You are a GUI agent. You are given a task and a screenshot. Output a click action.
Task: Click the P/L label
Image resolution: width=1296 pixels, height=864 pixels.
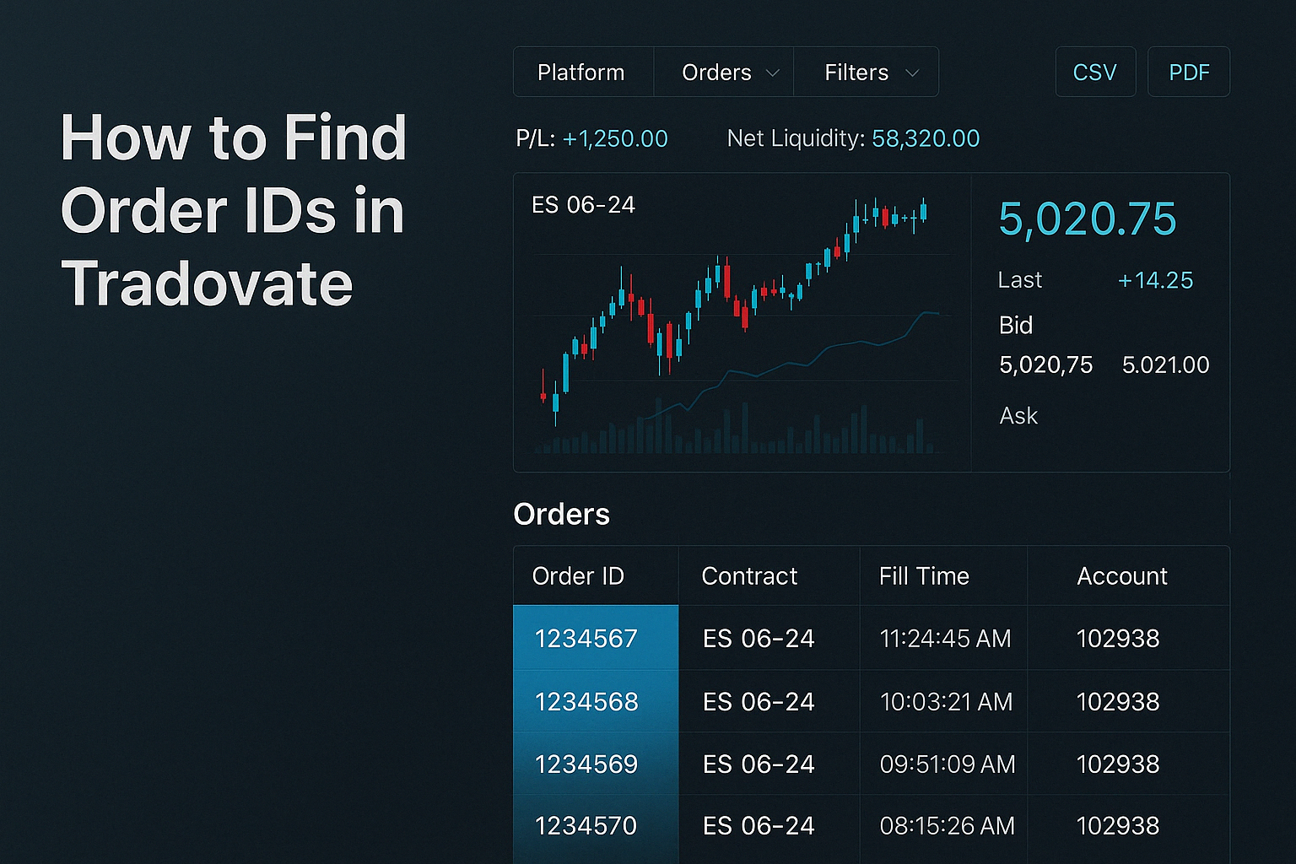click(x=536, y=138)
